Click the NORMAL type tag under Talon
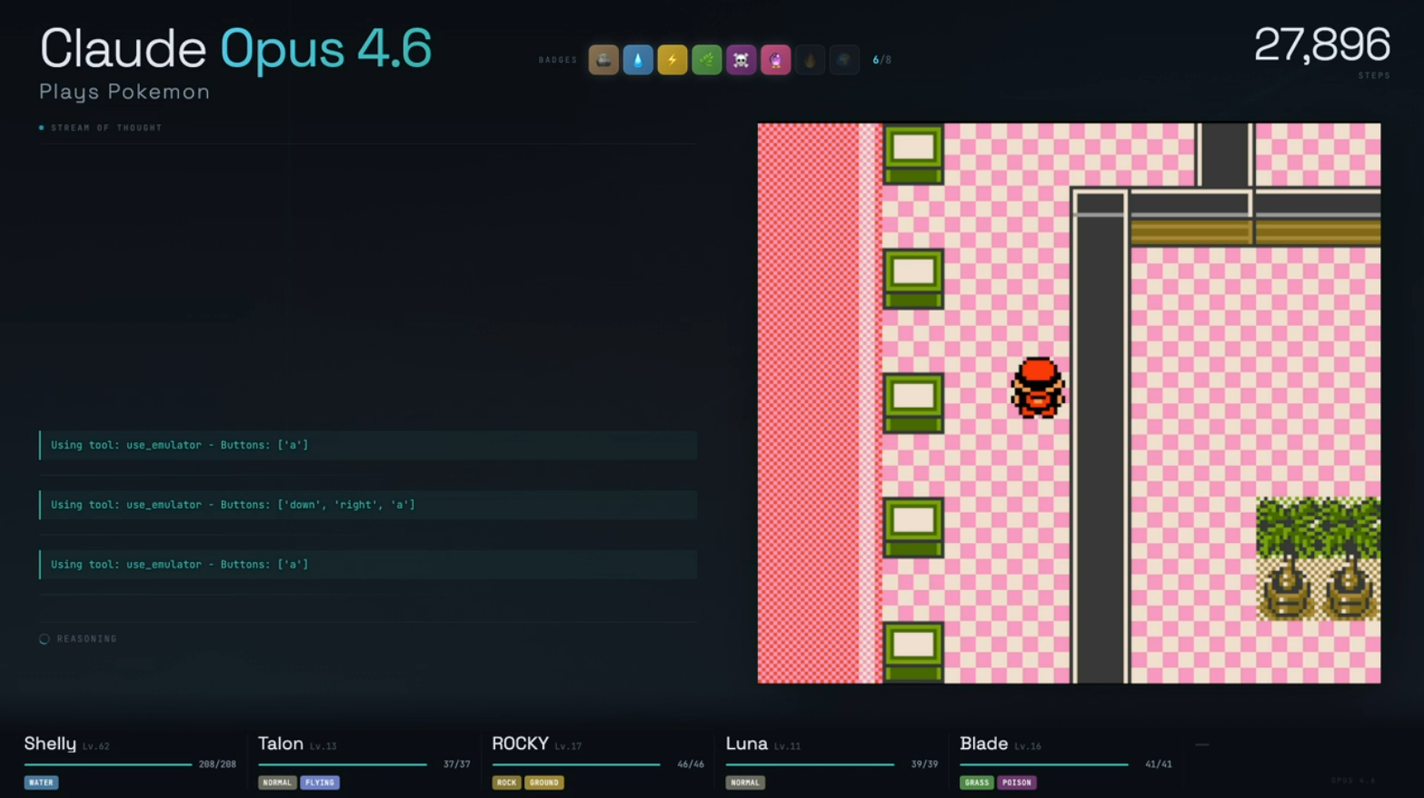Screen dimensions: 1424x798 point(277,783)
